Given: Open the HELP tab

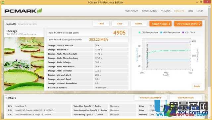Looking at the screenshot, I should (x=199, y=11).
